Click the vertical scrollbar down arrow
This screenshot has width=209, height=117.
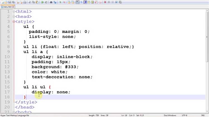click(x=207, y=111)
